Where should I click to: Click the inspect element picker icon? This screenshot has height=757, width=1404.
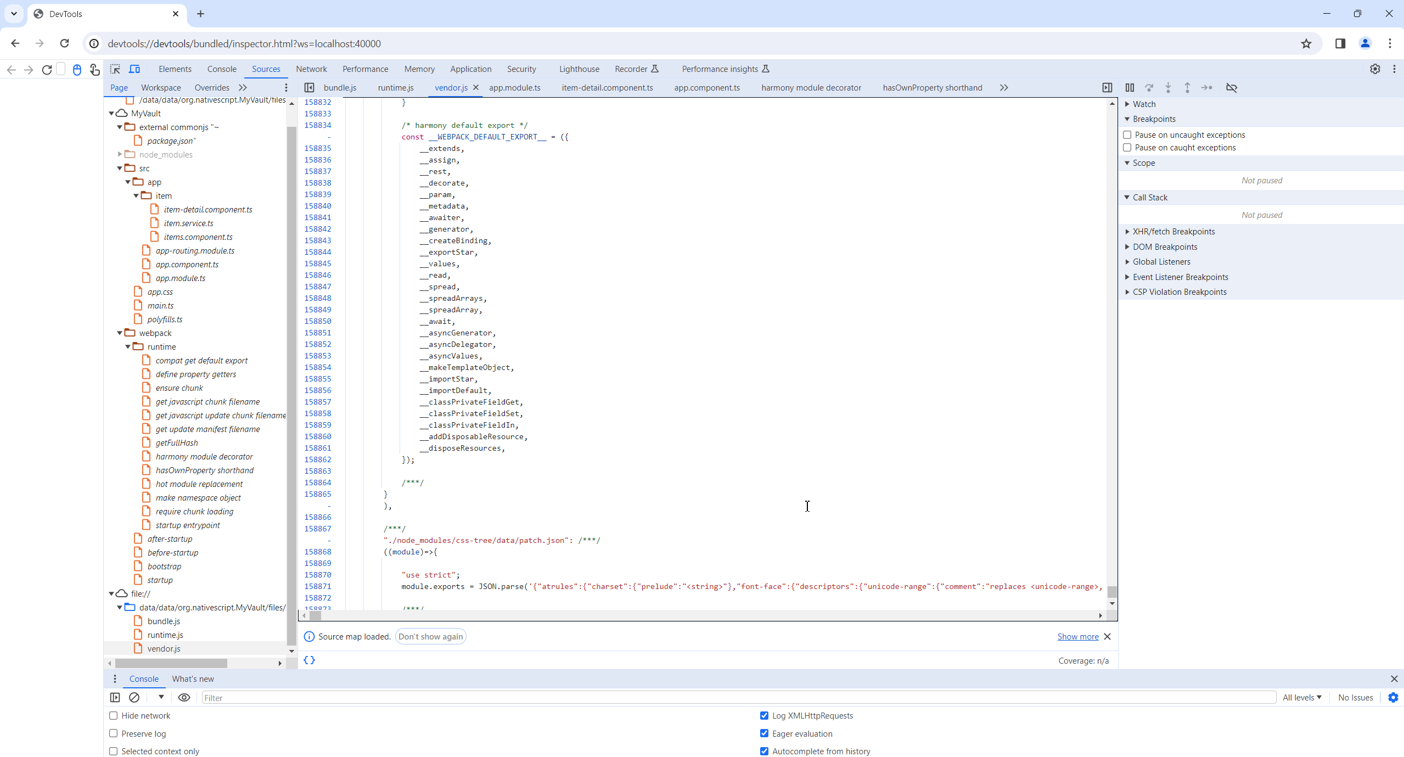(x=115, y=69)
